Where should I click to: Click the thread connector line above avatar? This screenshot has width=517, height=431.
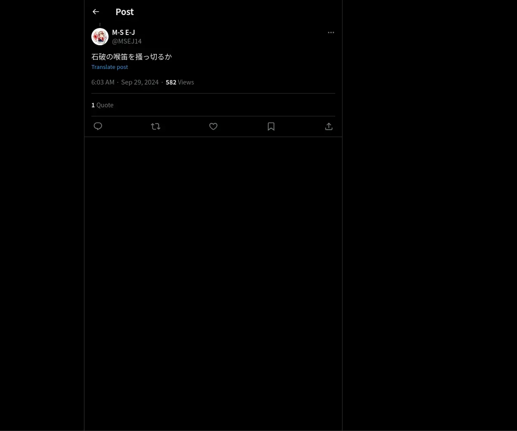[100, 25]
